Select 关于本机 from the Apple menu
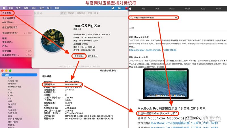 pos(7,13)
